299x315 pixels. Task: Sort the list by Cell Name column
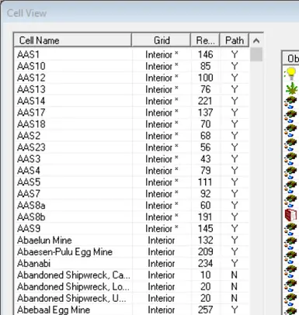(x=72, y=40)
